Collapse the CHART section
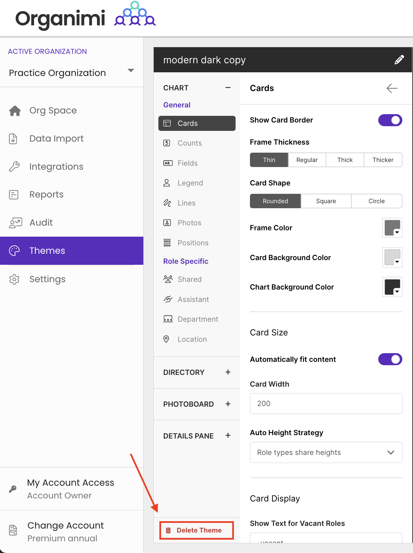This screenshot has height=553, width=413. 228,88
